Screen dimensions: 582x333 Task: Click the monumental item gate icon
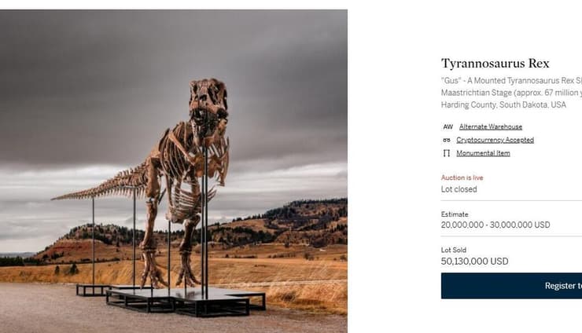[x=447, y=153]
